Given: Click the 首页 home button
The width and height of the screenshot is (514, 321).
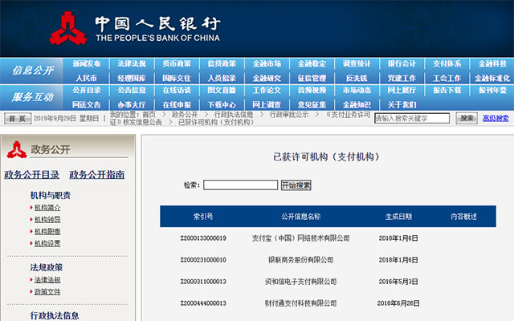Looking at the screenshot, I should [x=16, y=118].
